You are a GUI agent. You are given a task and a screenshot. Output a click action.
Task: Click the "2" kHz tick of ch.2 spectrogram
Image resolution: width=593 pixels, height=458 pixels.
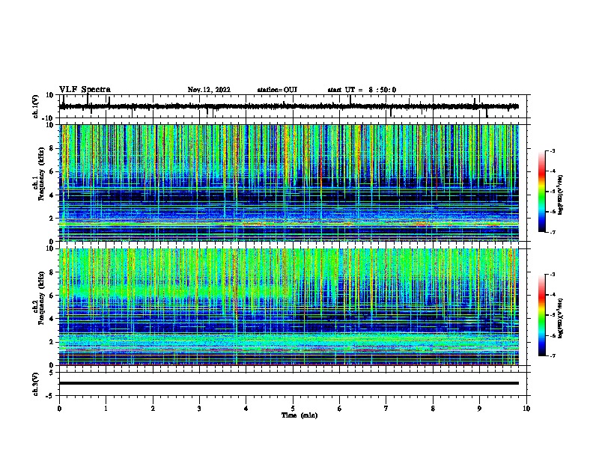(x=52, y=342)
